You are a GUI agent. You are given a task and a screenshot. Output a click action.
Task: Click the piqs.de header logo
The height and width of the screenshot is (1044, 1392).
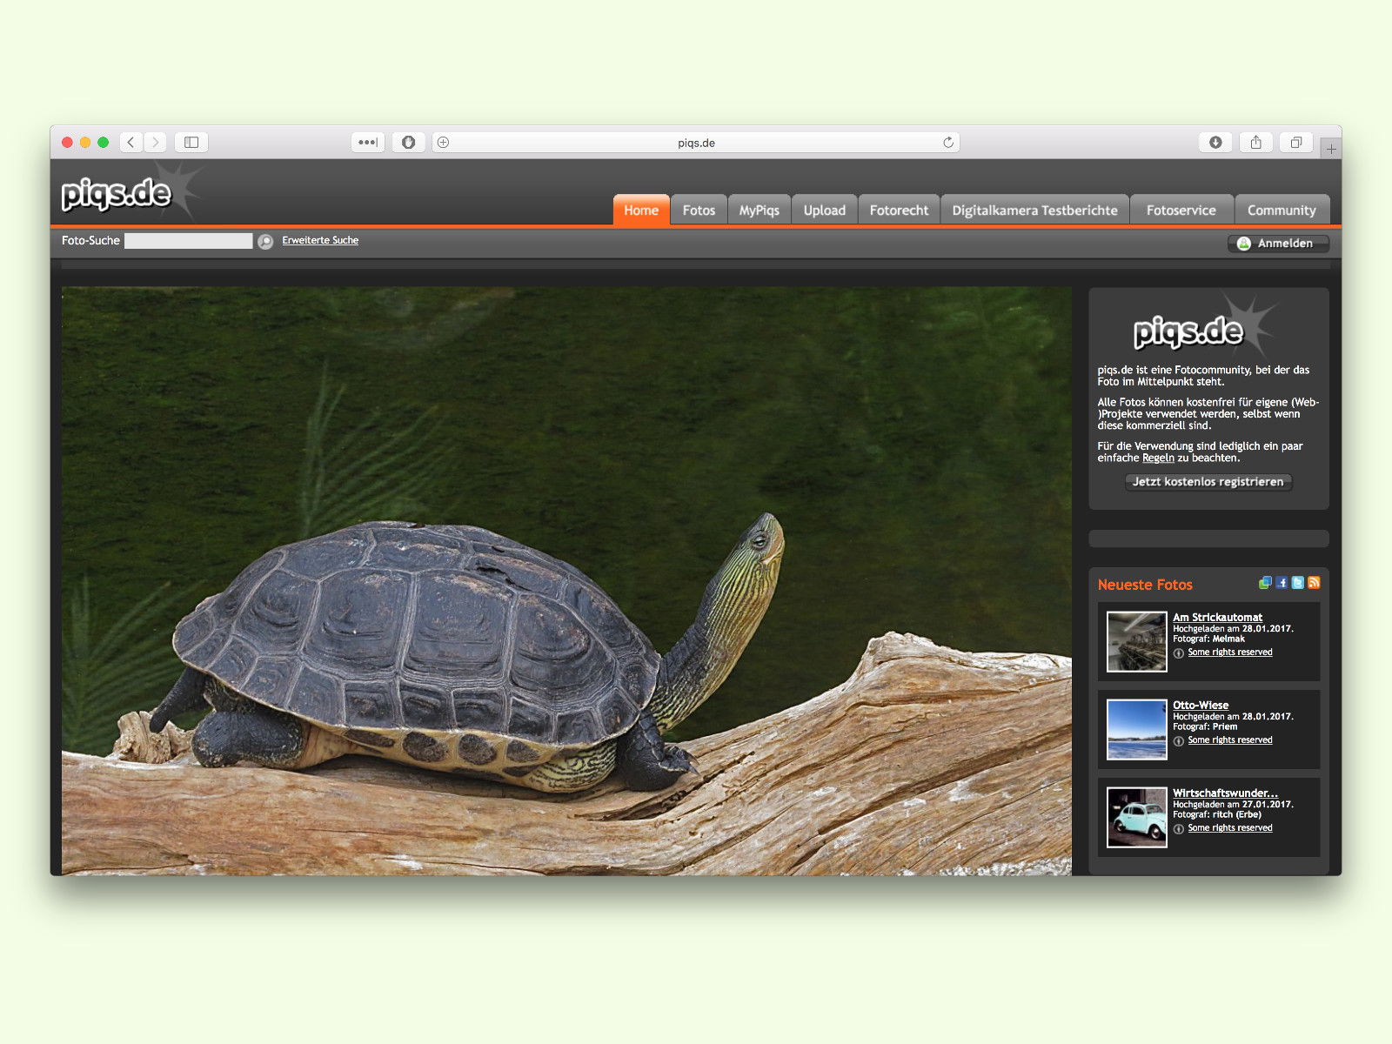[x=117, y=193]
